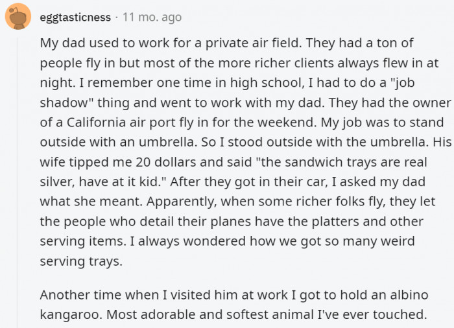Click the "11 mo. ago" timestamp

click(x=152, y=18)
